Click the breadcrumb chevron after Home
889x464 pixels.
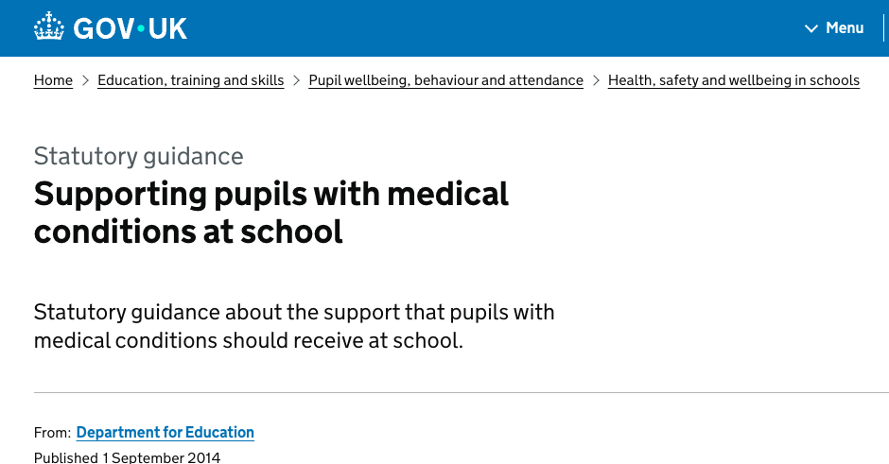click(85, 80)
